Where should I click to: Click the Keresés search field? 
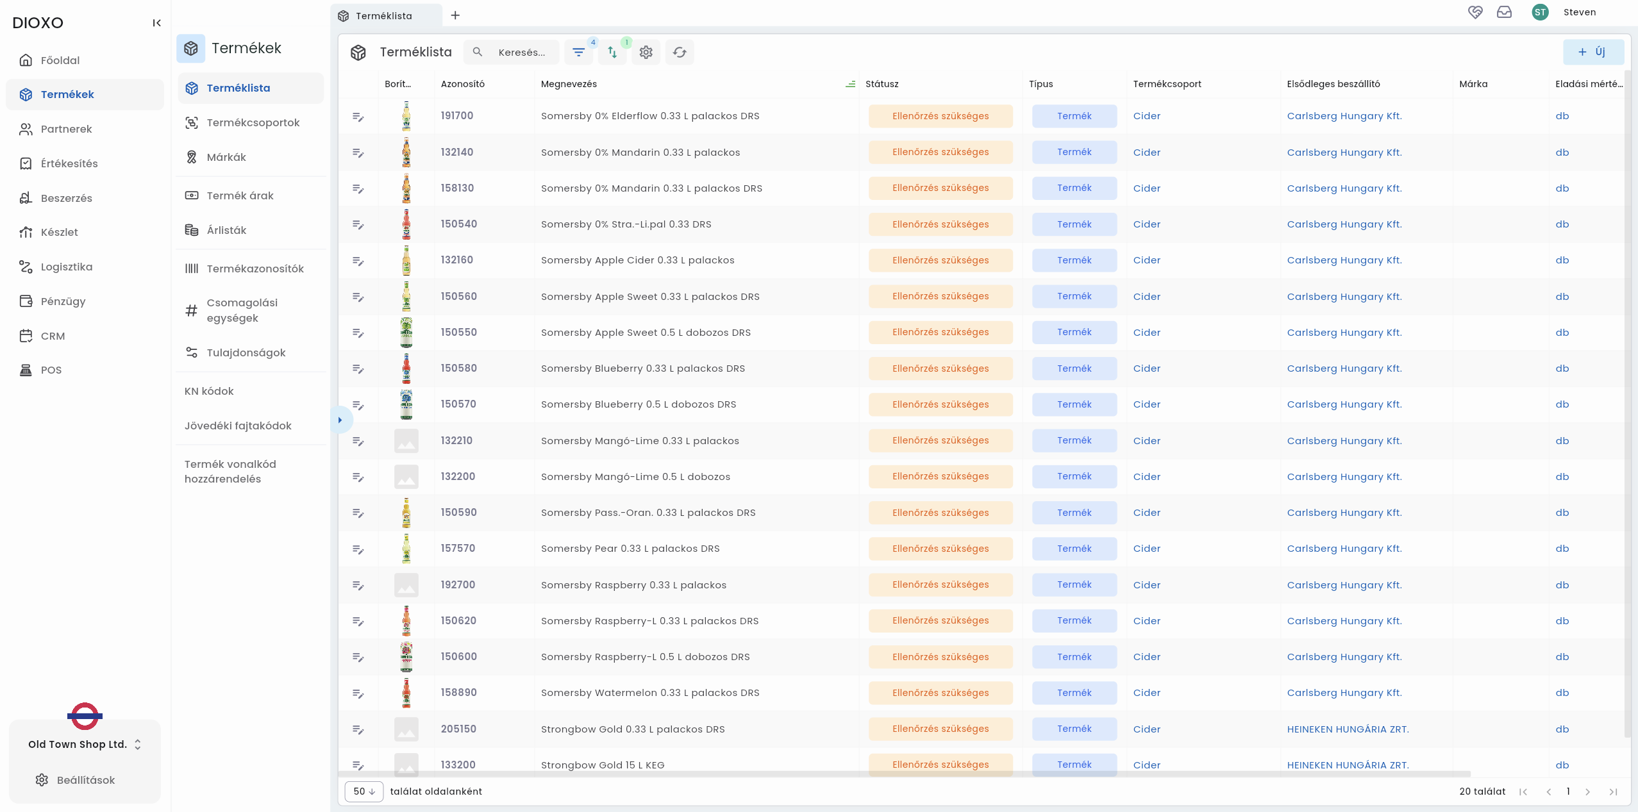(x=521, y=53)
